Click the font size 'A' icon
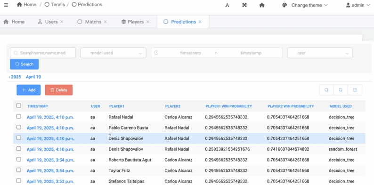The image size is (374, 185). click(x=228, y=5)
